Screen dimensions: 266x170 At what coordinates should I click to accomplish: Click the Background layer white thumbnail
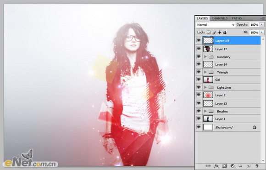click(208, 127)
